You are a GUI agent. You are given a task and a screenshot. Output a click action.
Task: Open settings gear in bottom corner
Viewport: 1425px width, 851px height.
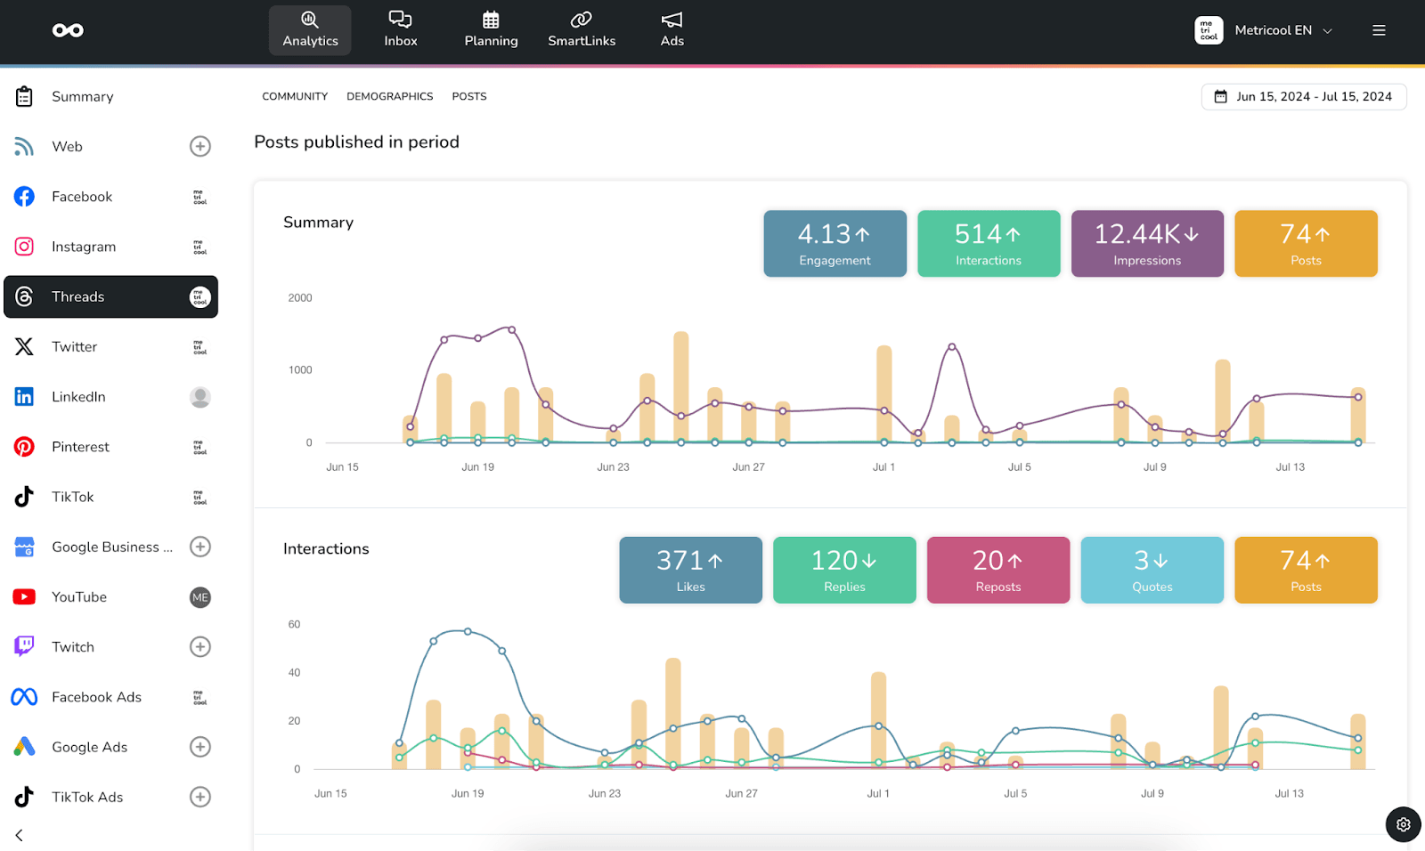pos(1403,824)
